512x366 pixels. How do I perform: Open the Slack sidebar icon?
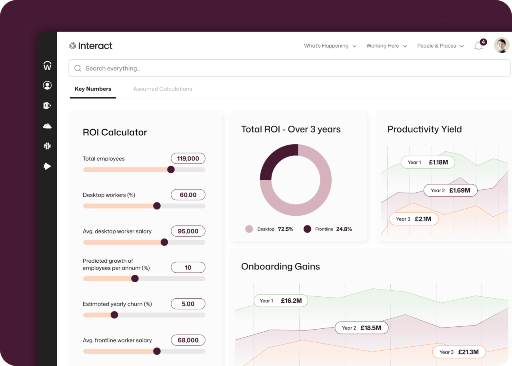[47, 146]
